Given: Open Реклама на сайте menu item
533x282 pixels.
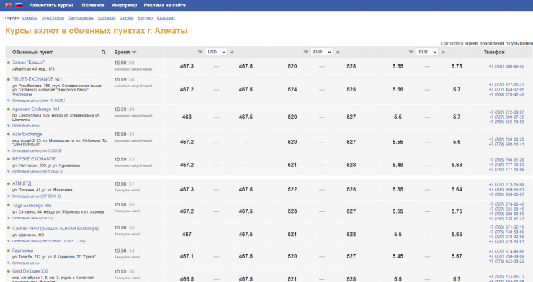Looking at the screenshot, I should 164,5.
